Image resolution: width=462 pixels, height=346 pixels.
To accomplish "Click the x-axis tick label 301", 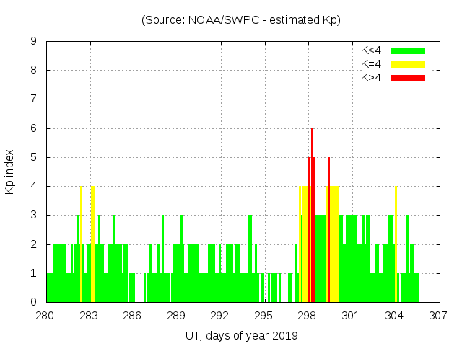I will point(351,315).
